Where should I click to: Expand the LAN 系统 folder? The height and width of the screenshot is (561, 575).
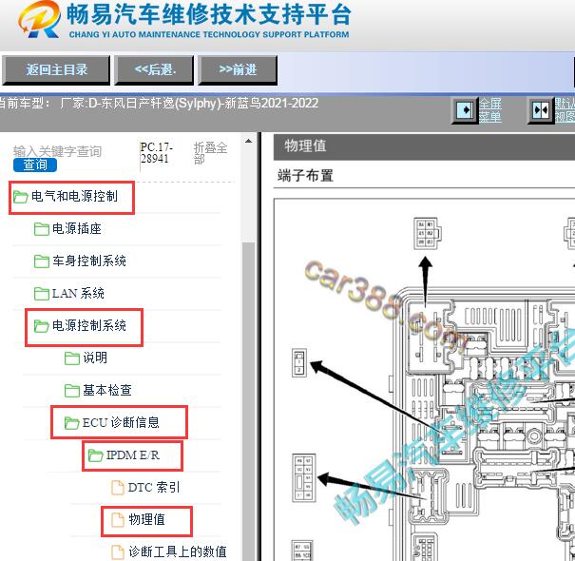click(78, 293)
